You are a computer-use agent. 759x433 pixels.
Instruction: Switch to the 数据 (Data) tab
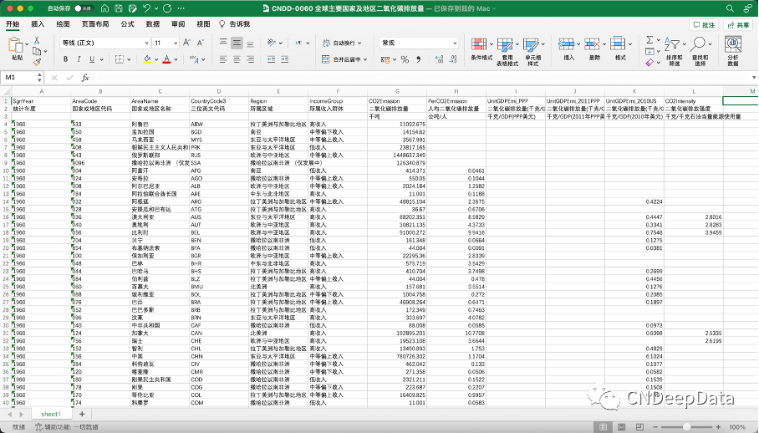(x=152, y=24)
